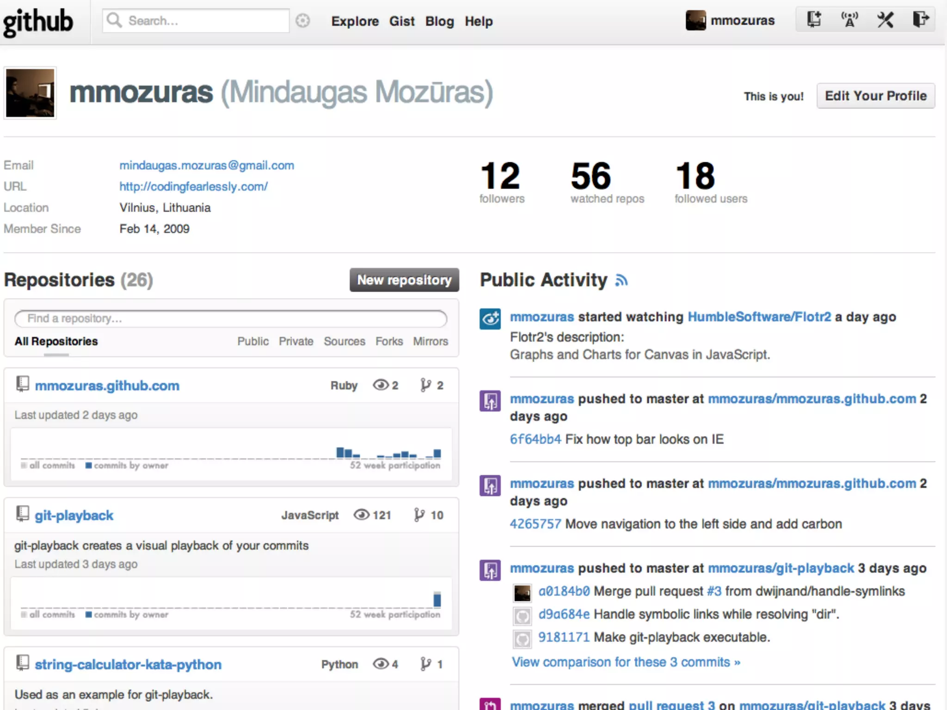Open the HumbleSoftware/Flotr2 link

759,317
